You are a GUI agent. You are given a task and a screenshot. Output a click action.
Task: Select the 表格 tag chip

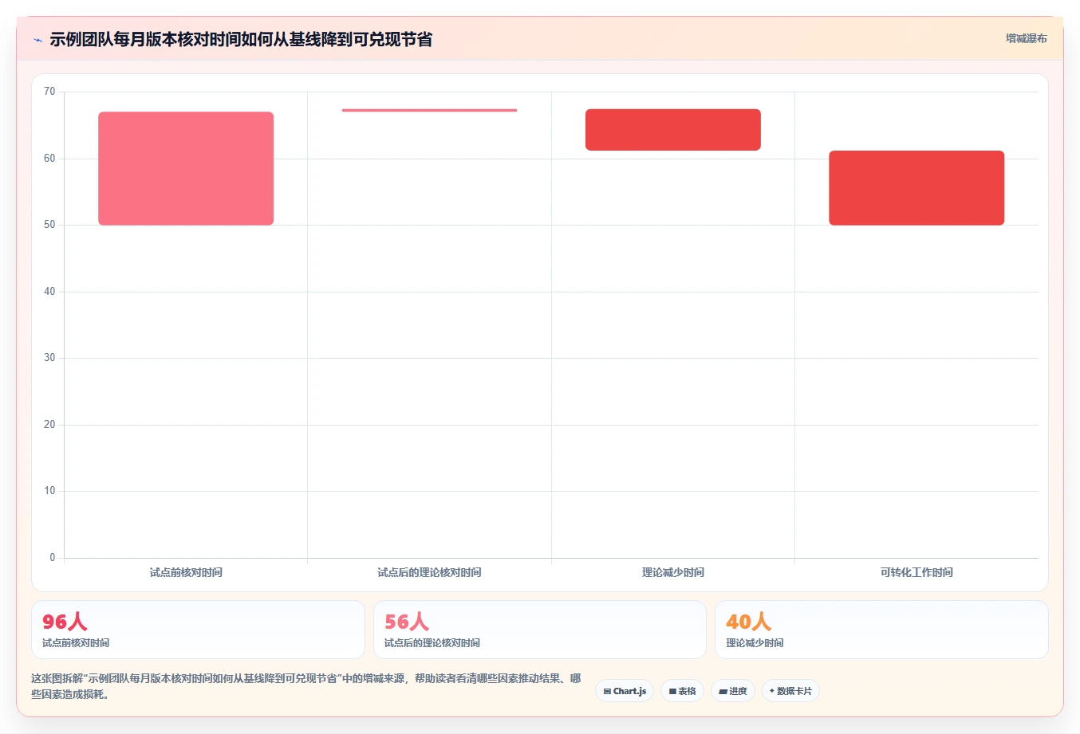point(682,691)
